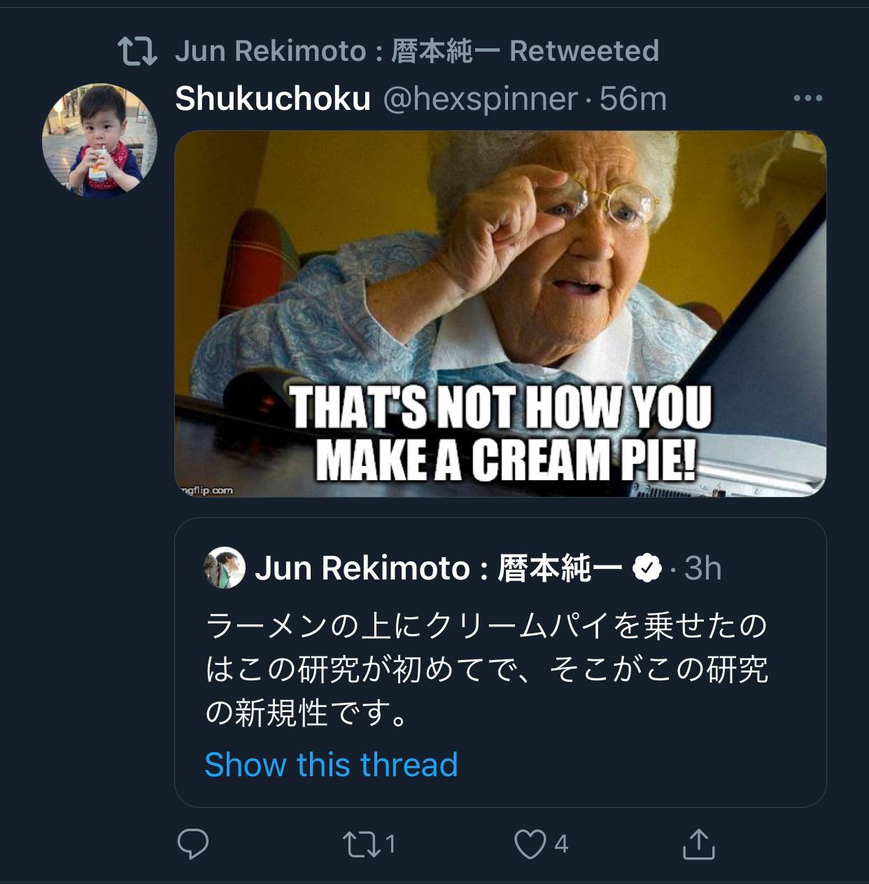Click the retweet count number 1
Image resolution: width=869 pixels, height=884 pixels.
[x=390, y=844]
